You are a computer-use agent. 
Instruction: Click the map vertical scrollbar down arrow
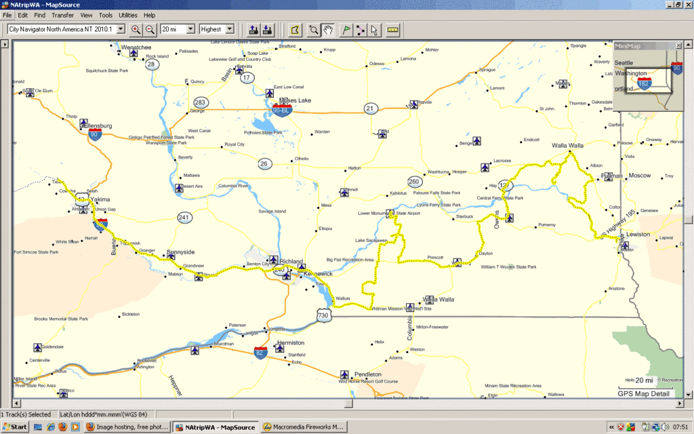(x=689, y=394)
